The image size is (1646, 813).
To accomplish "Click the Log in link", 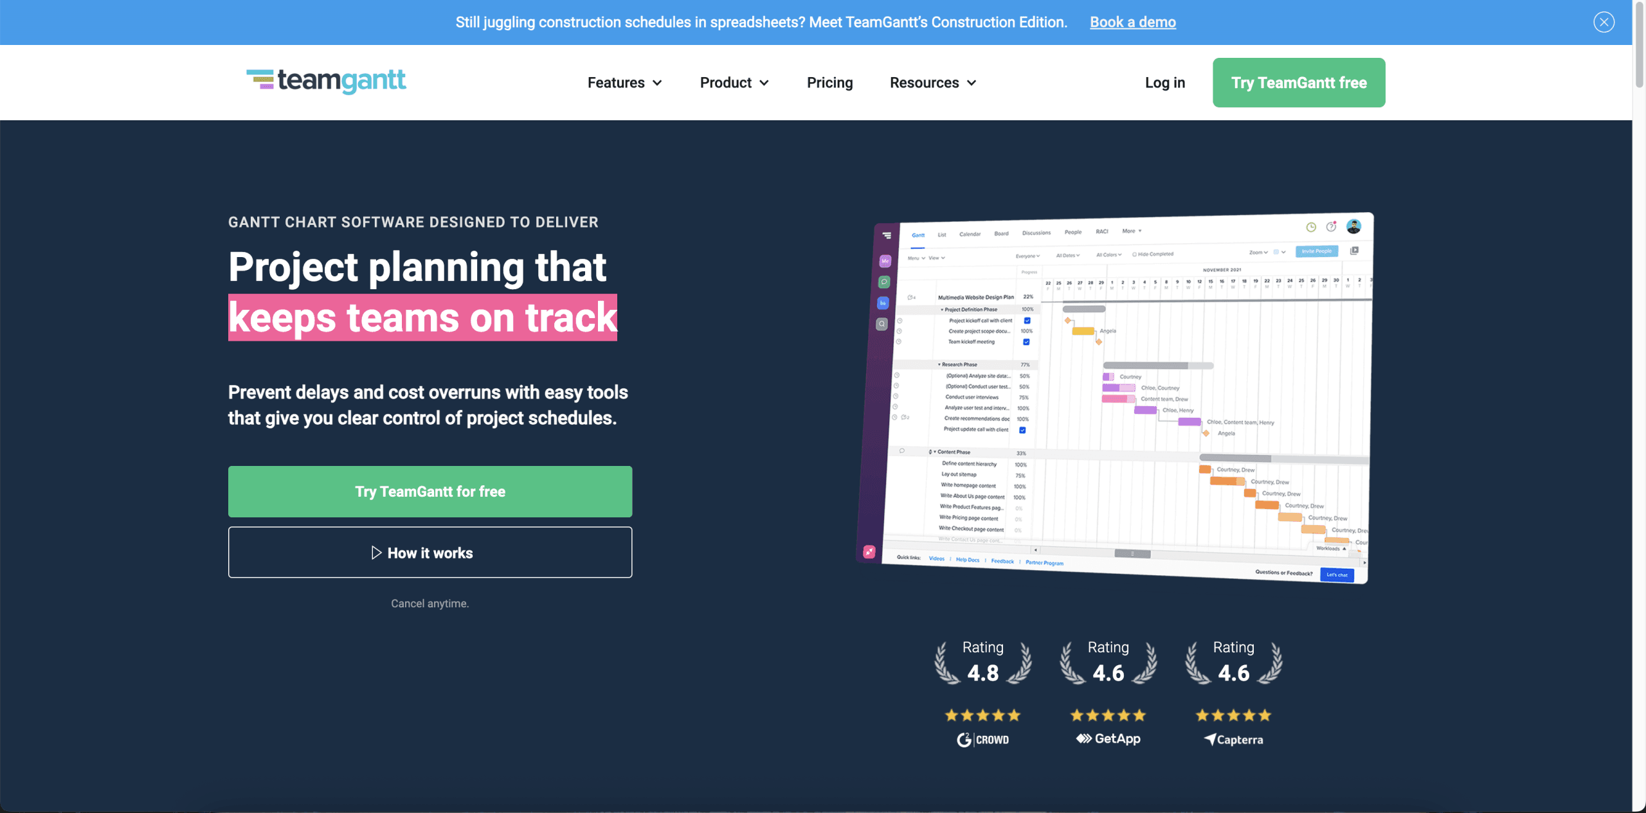I will tap(1164, 82).
